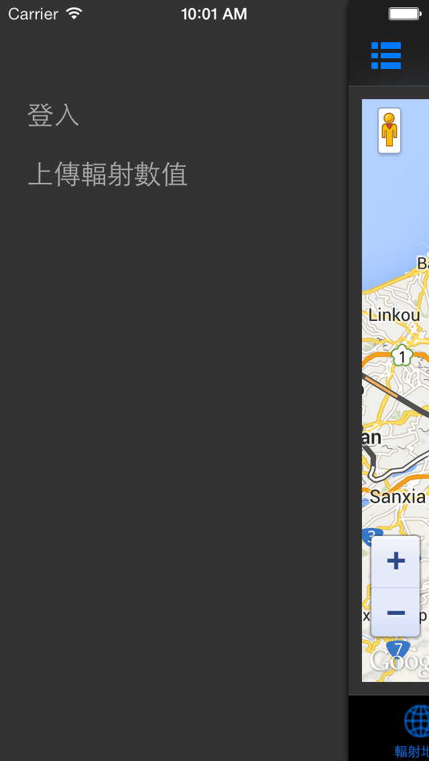Click the Linkou place label on map

click(394, 315)
